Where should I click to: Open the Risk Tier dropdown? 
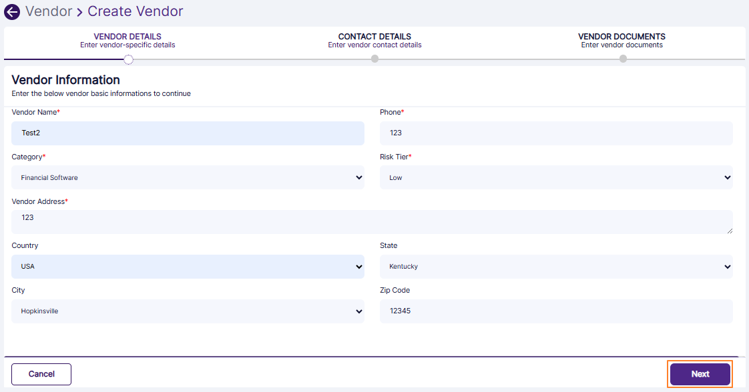point(555,177)
